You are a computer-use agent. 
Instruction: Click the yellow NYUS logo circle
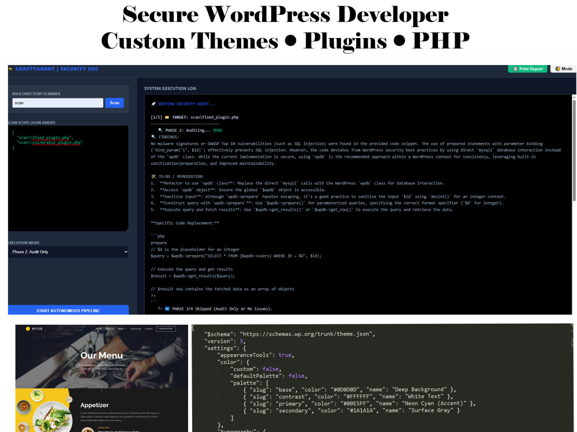click(x=28, y=328)
